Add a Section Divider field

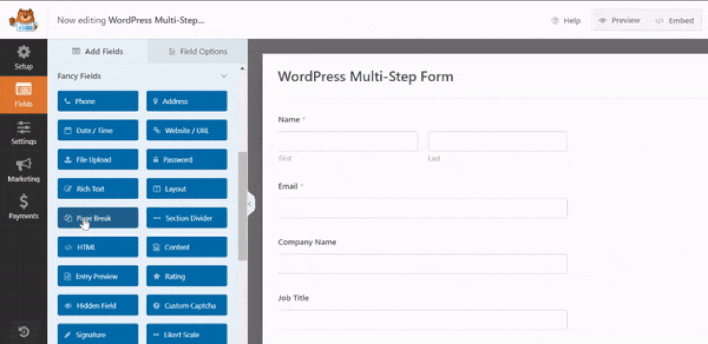(x=187, y=218)
